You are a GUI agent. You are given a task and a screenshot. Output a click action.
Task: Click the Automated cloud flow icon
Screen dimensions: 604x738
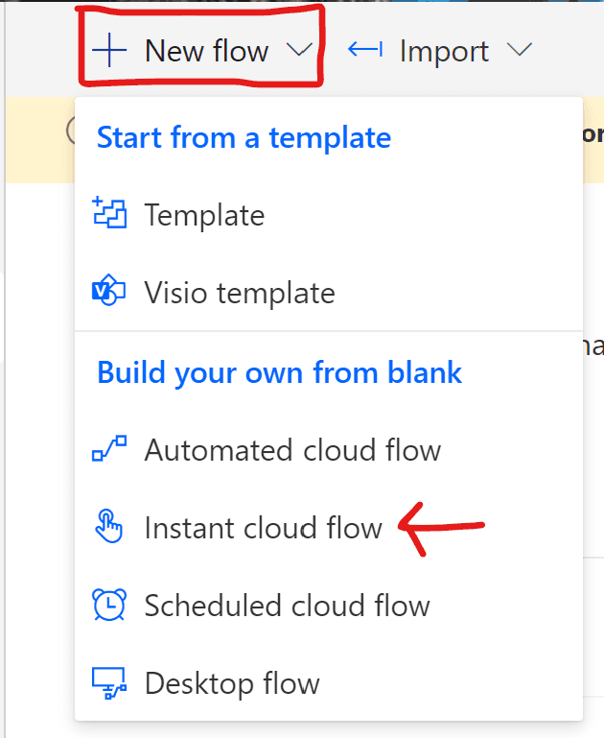click(108, 449)
